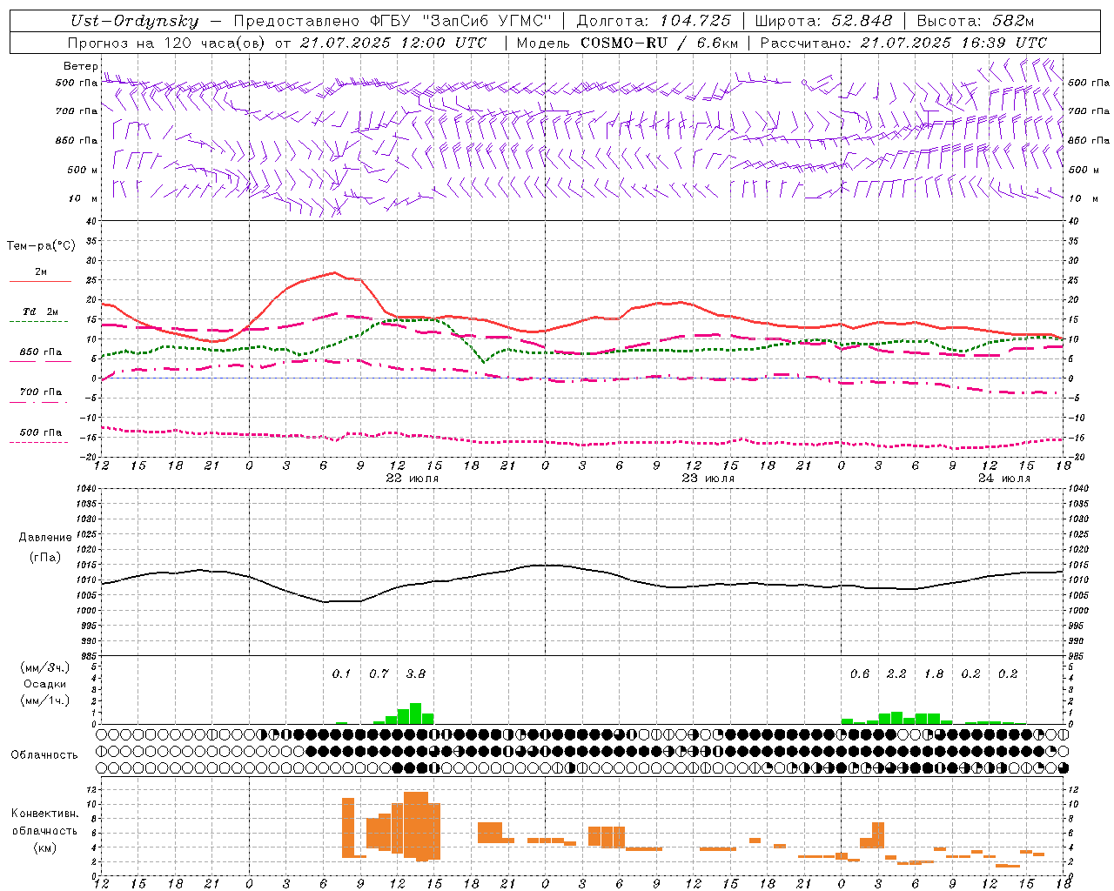Click the 0.6 precipitation total value

(860, 674)
